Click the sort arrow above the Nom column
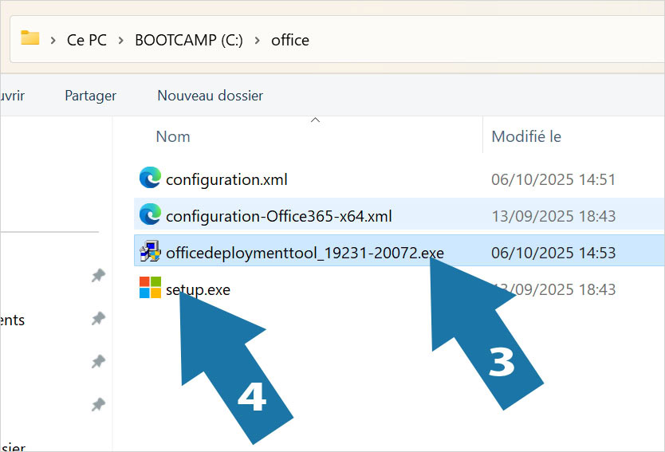Viewport: 665px width, 452px height. click(x=315, y=120)
